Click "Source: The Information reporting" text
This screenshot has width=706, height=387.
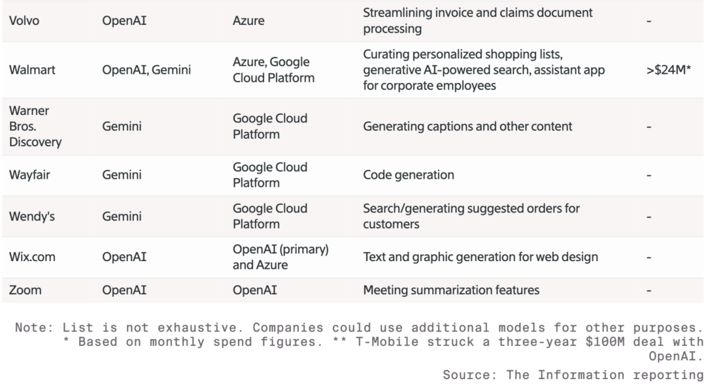(573, 375)
